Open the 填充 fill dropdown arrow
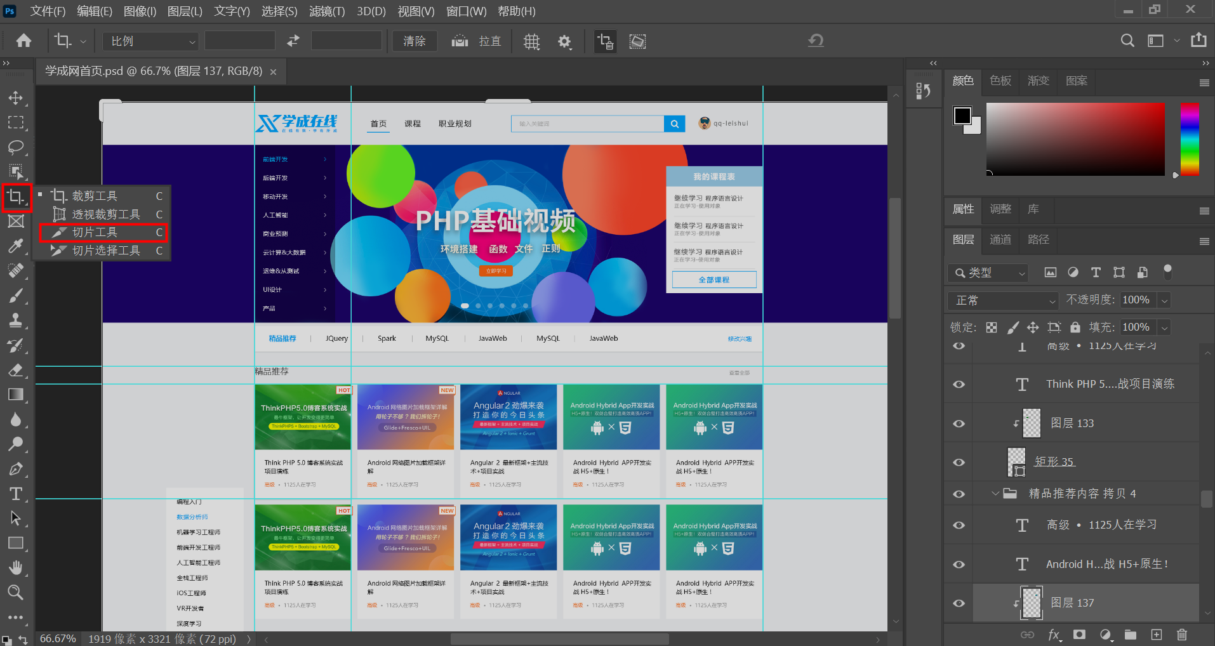The width and height of the screenshot is (1215, 646). coord(1164,327)
